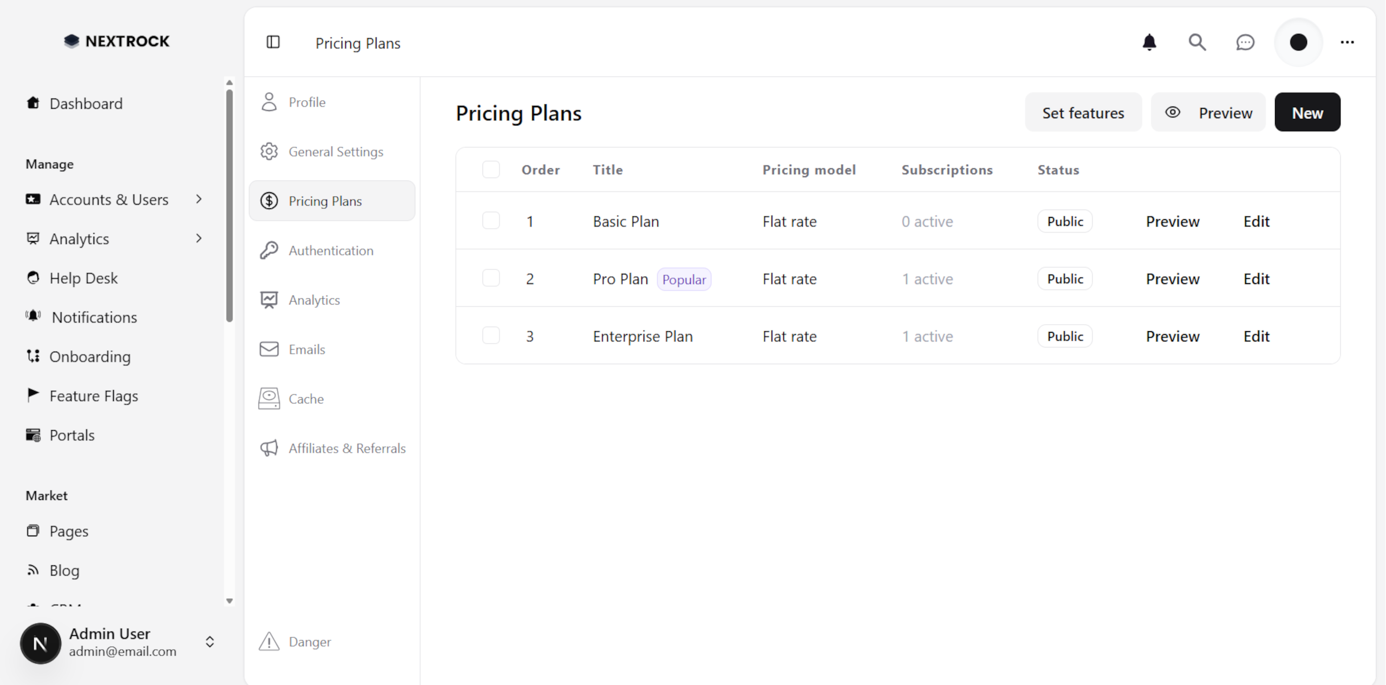Check the Enterprise Plan row checkbox
The image size is (1386, 685).
tap(491, 335)
